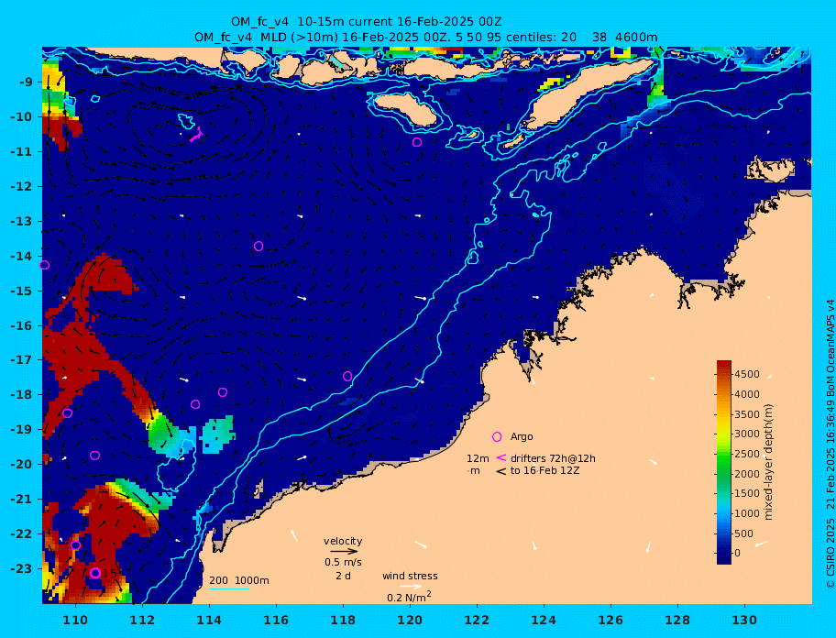Click the cyan line under '200 1000m'

pos(229,589)
